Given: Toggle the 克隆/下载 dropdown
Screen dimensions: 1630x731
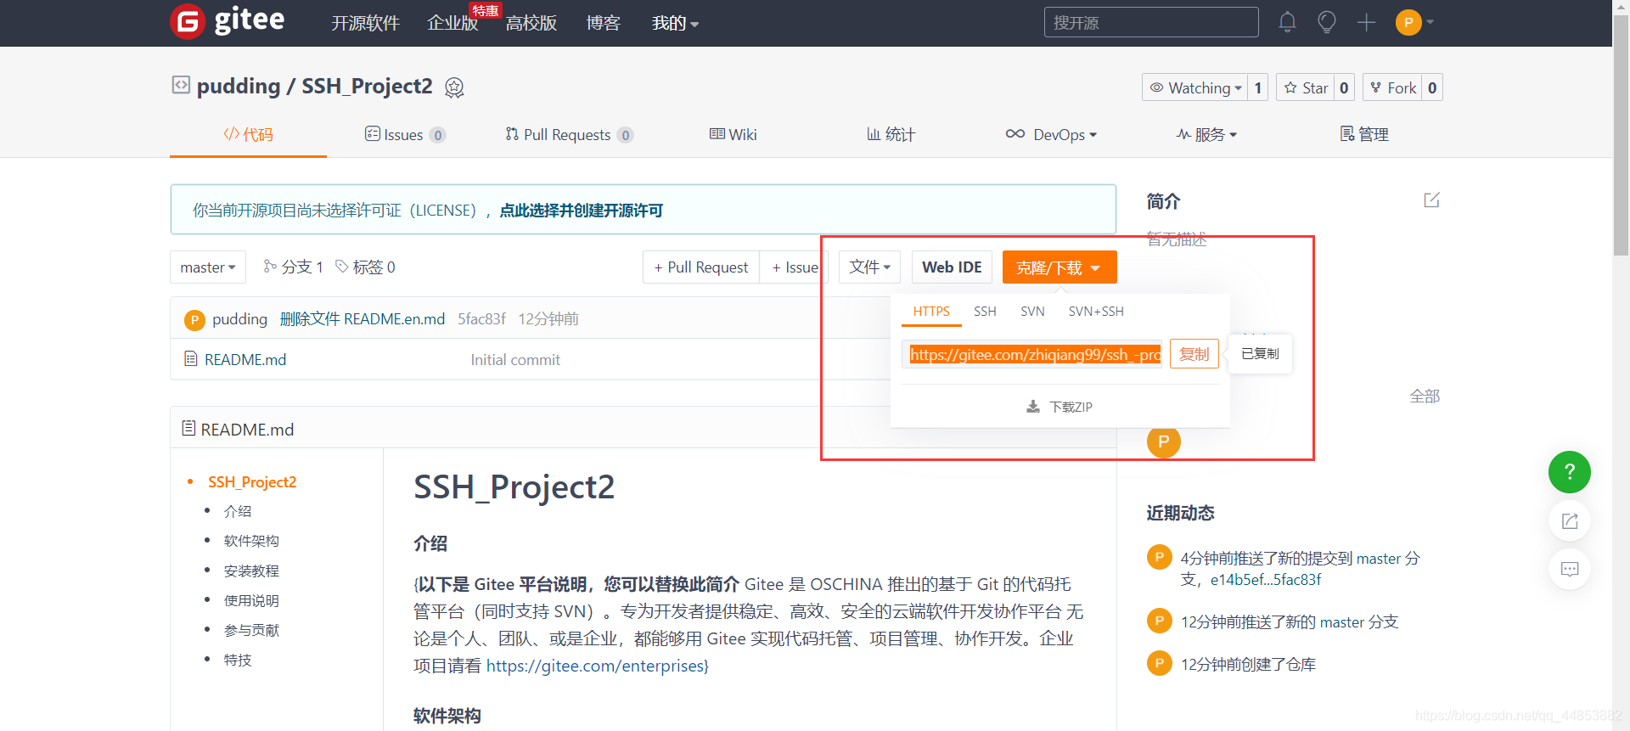Looking at the screenshot, I should pos(1059,267).
